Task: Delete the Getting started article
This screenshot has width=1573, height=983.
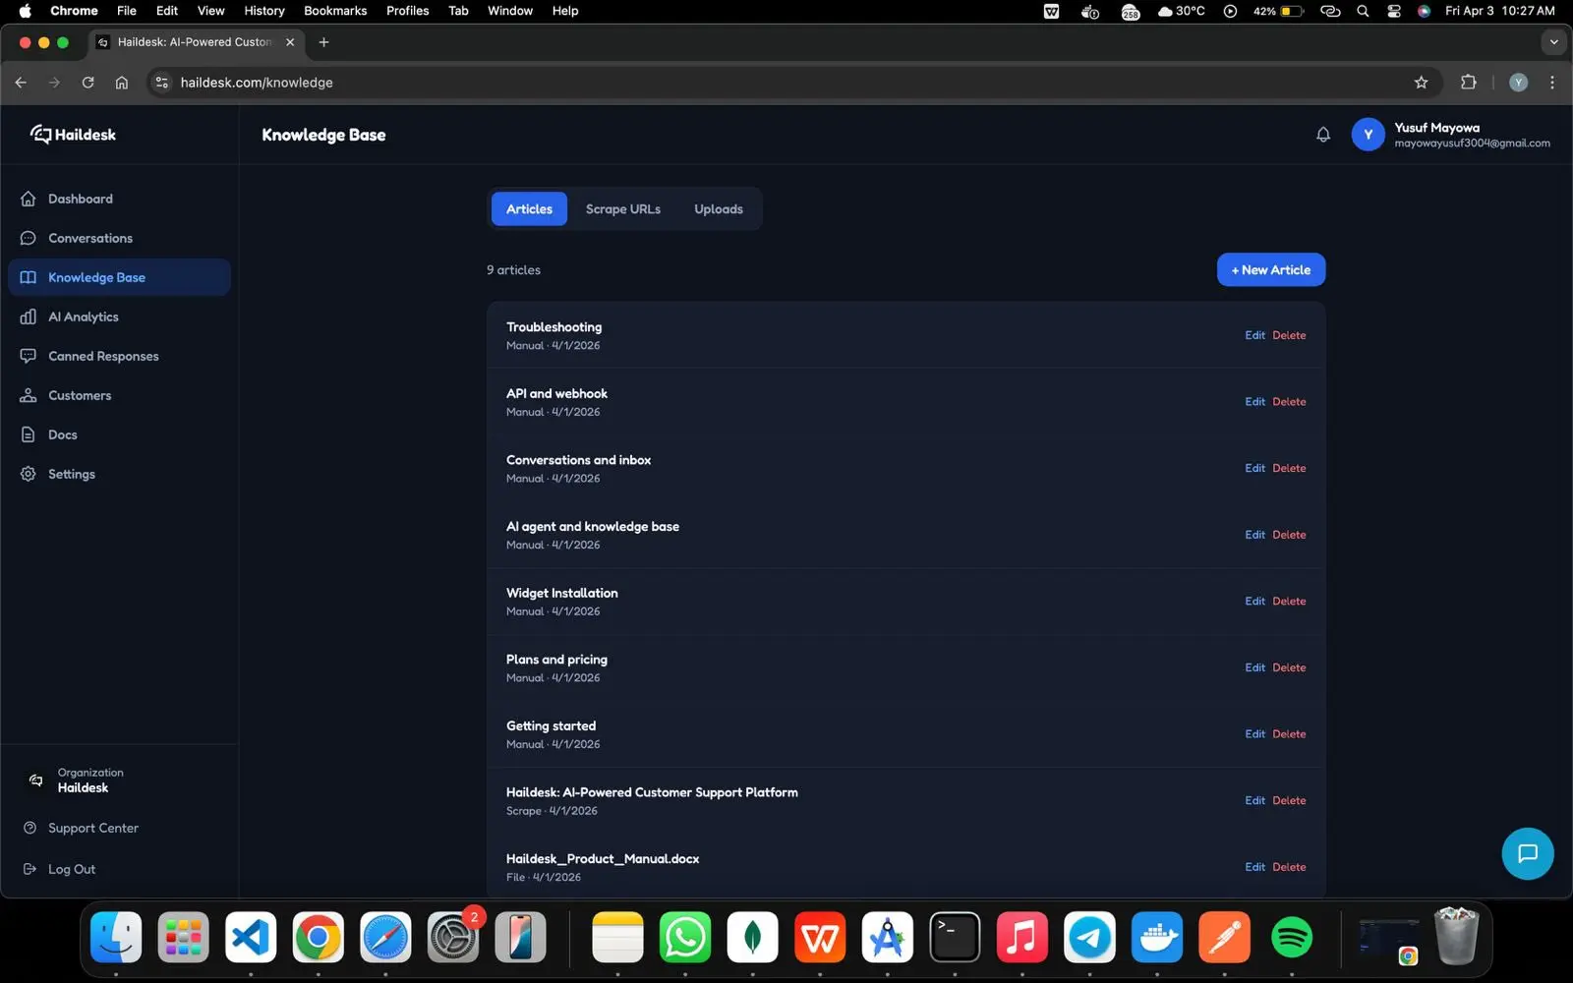Action: (x=1289, y=734)
